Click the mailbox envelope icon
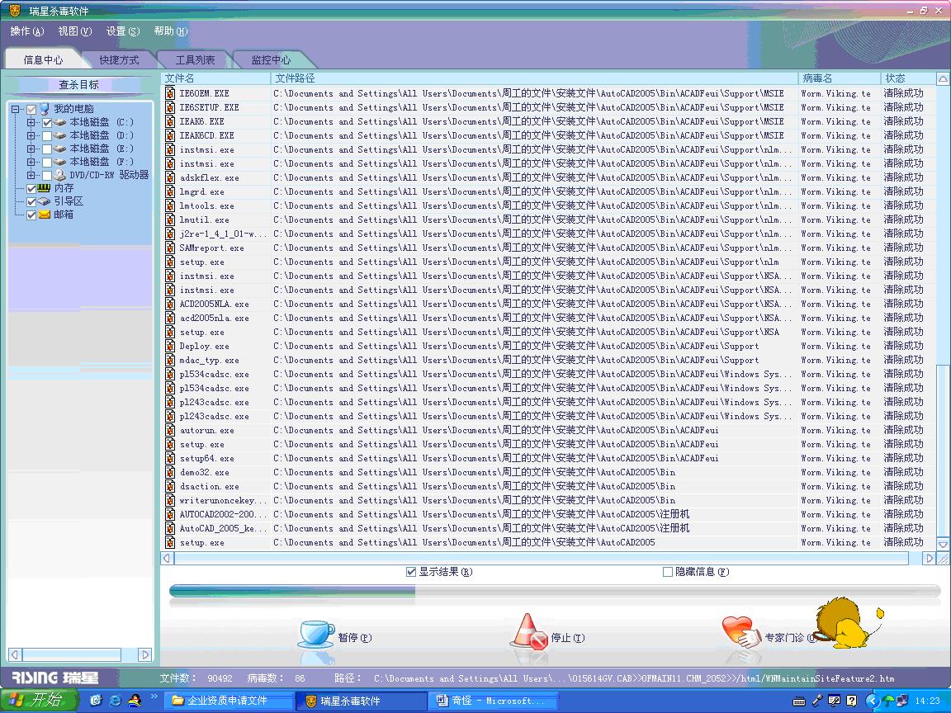951x713 pixels. 45,215
